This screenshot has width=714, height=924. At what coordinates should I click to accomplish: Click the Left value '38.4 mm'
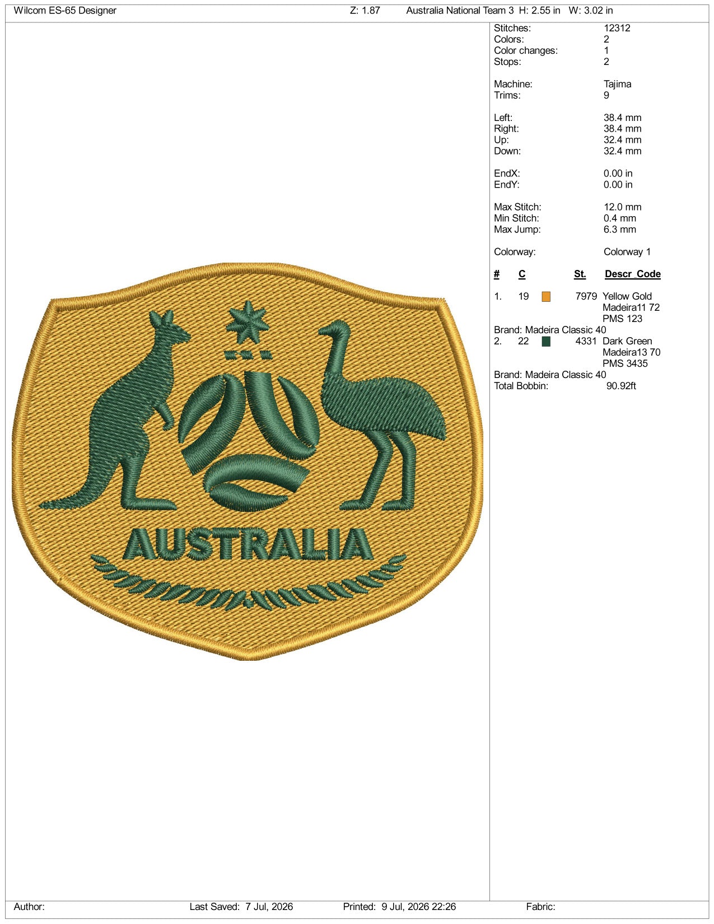tap(623, 118)
